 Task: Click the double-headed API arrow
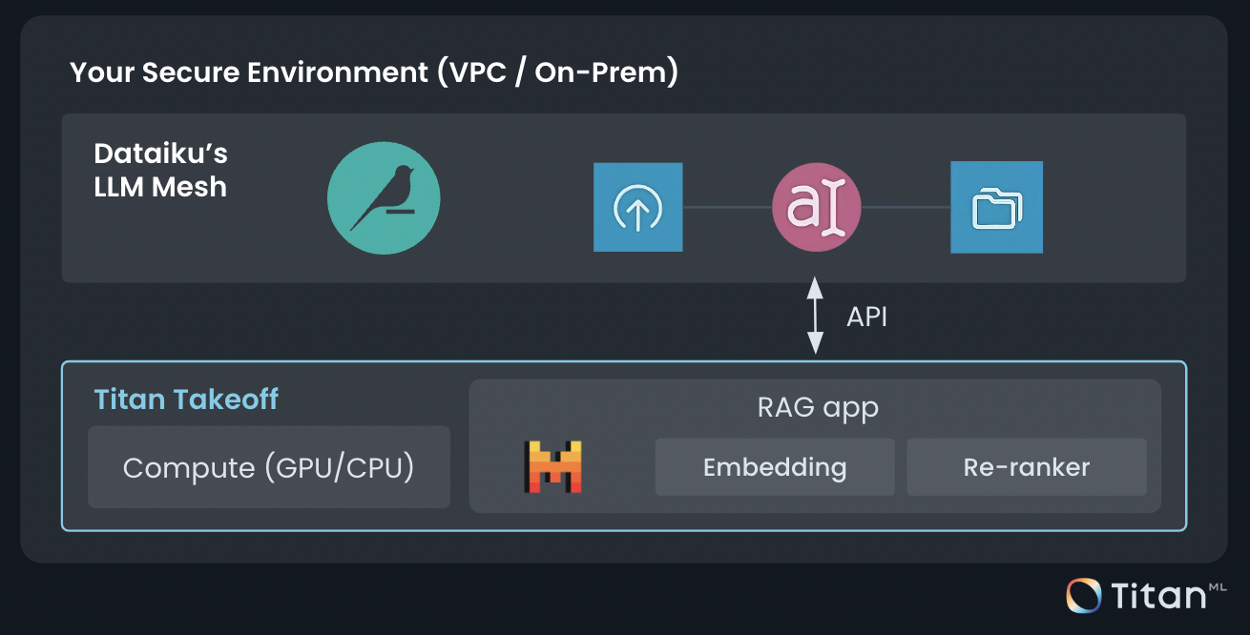[x=815, y=317]
